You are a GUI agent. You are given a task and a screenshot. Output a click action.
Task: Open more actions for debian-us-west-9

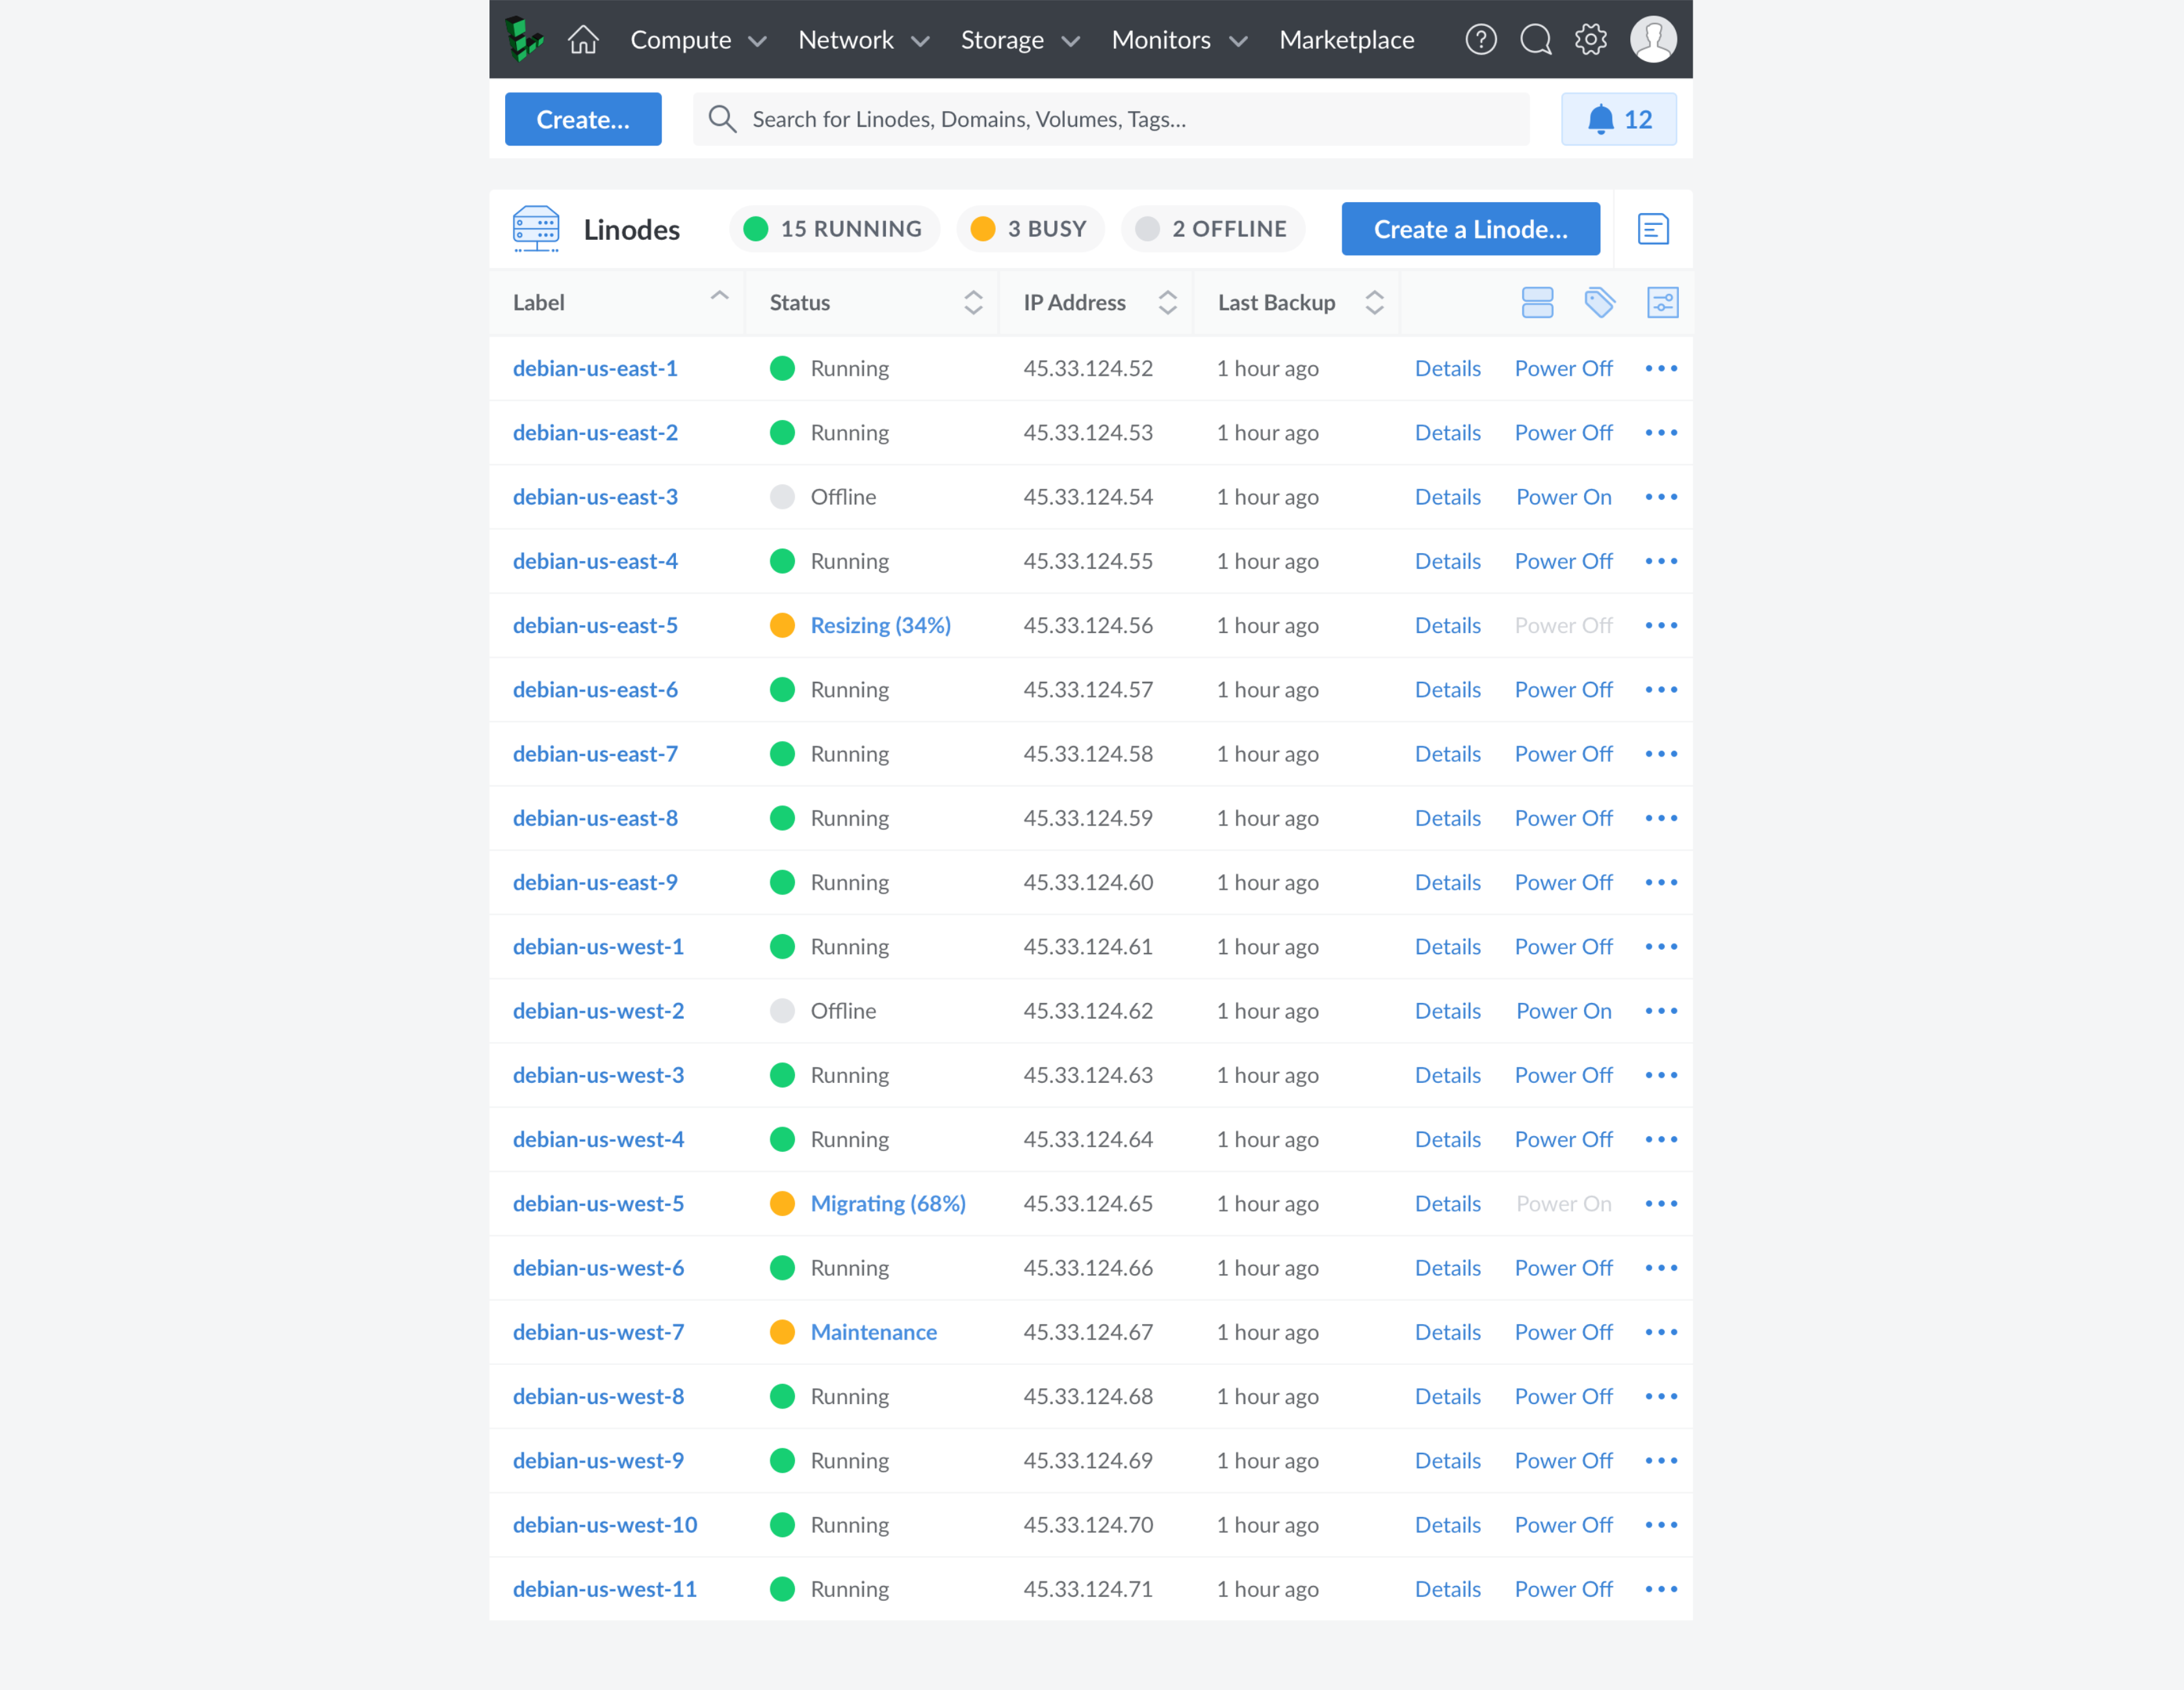(1660, 1461)
